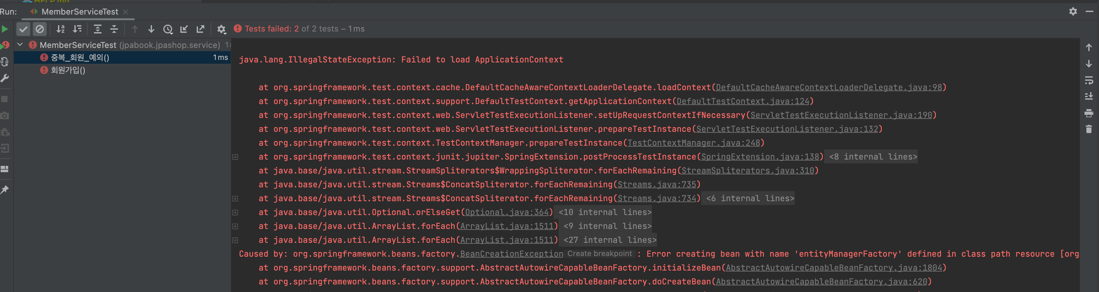
Task: Click the stop square icon in the sidebar
Action: click(x=5, y=99)
